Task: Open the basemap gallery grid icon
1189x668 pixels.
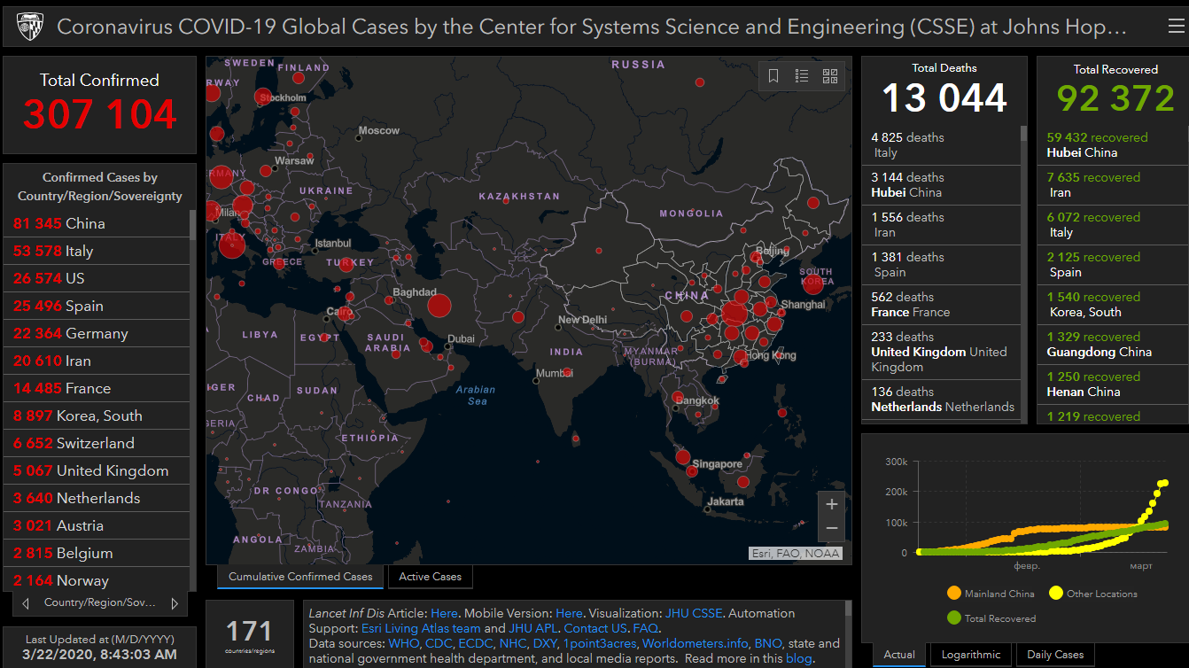Action: coord(830,76)
